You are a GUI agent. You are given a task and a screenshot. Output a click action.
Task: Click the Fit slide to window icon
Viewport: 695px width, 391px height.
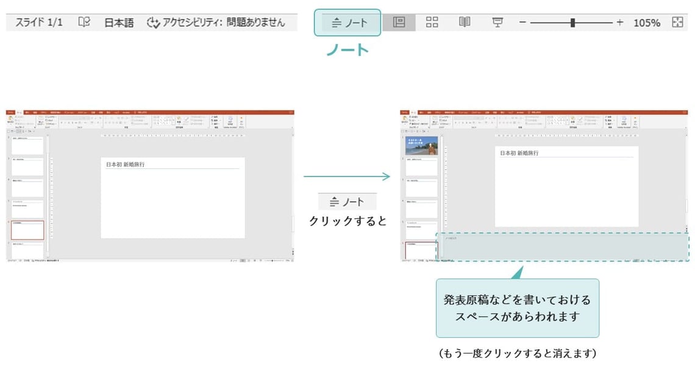tap(677, 23)
